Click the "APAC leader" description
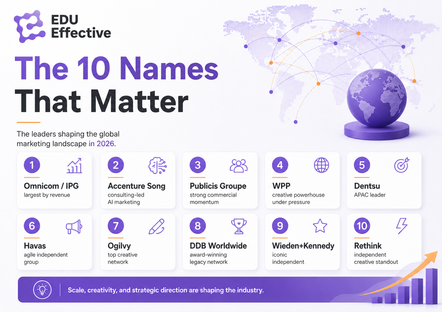442x312 pixels. click(x=370, y=195)
